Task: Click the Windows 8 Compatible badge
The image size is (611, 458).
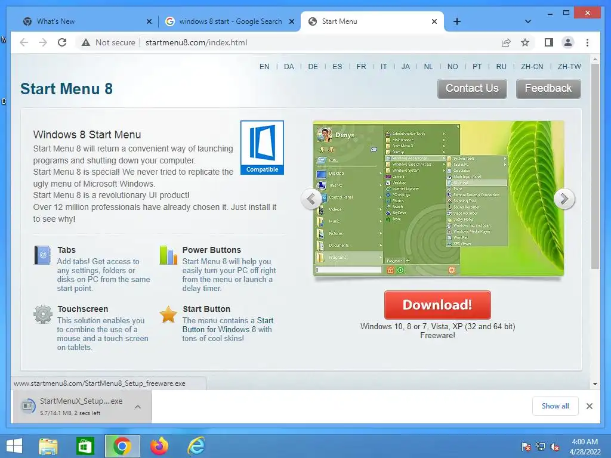Action: 262,148
